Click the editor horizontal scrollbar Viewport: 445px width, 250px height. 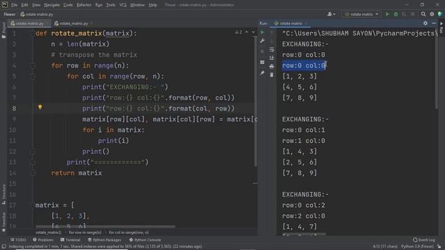click(105, 226)
